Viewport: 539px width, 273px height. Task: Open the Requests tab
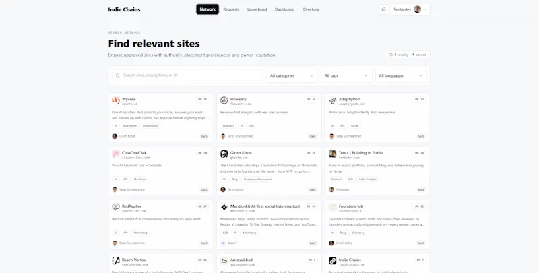click(x=231, y=9)
